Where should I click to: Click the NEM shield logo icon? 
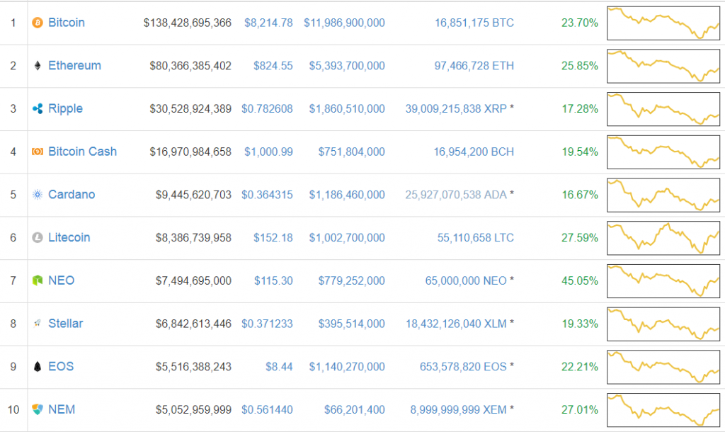click(38, 409)
